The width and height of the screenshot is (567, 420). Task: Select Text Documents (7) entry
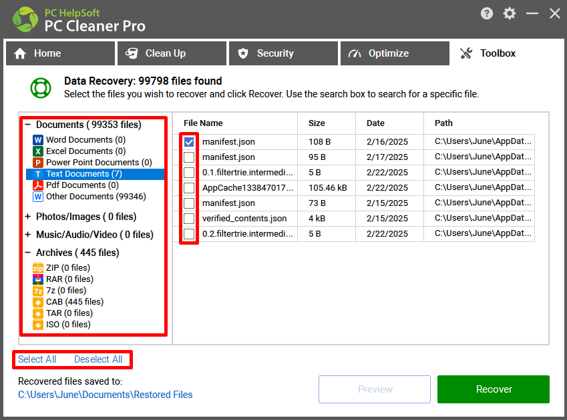pyautogui.click(x=95, y=174)
